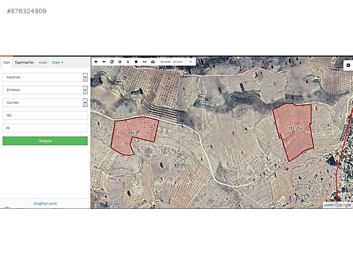Open map layer settings gear
353x265 pixels.
pyautogui.click(x=348, y=66)
